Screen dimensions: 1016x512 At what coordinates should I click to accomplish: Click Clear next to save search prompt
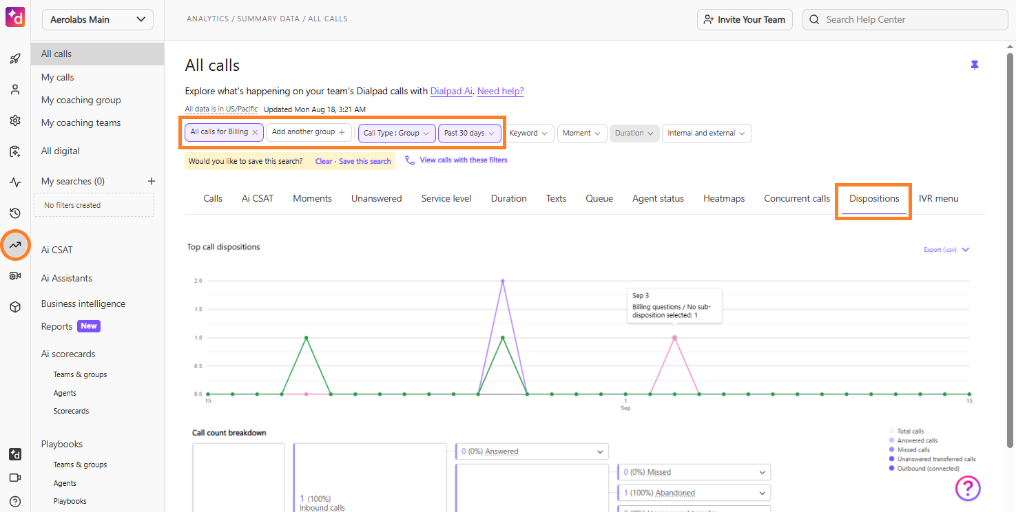tap(324, 161)
